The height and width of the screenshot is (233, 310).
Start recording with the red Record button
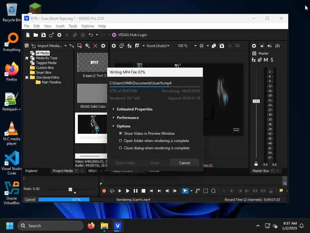104,191
